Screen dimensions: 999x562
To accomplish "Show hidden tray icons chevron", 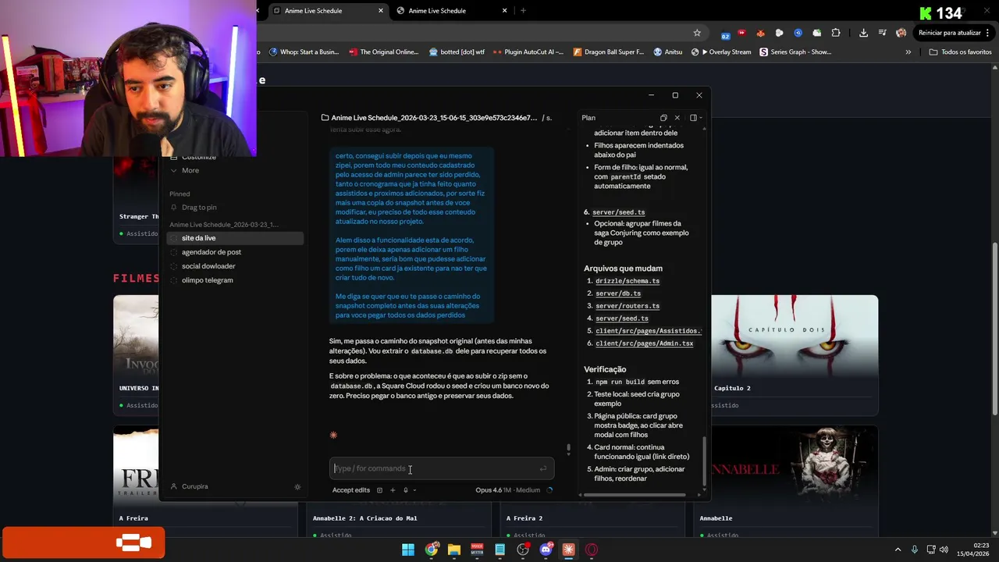I will (898, 550).
